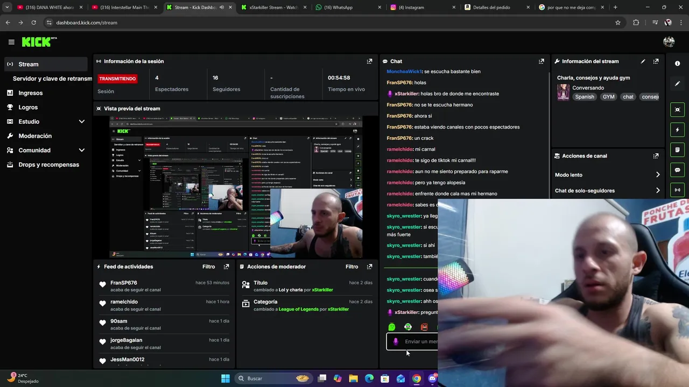Image resolution: width=689 pixels, height=387 pixels.
Task: Pop out the Feed de actividades panel
Action: (x=226, y=267)
